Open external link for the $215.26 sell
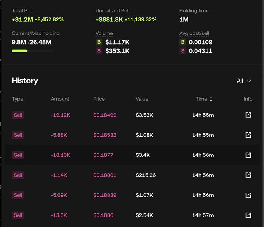 click(248, 175)
